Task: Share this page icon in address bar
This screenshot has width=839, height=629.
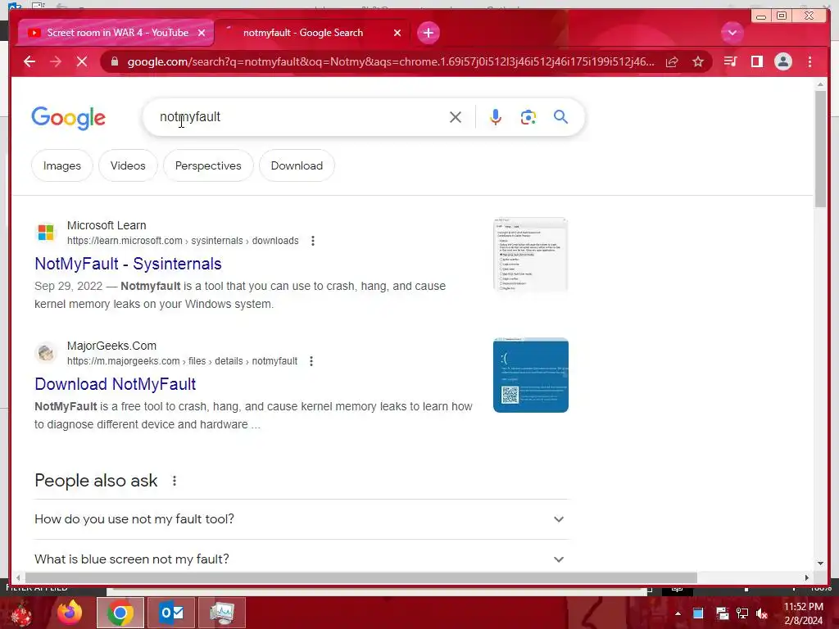Action: coord(672,61)
